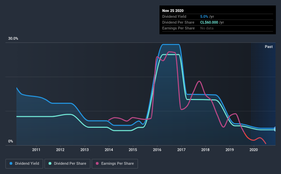The image size is (281, 174).
Task: Toggle the Earnings Per Share legend button
Action: point(115,164)
